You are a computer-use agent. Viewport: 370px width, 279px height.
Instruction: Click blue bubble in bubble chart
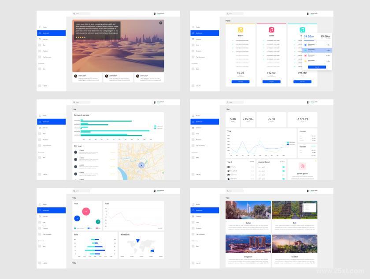tap(77, 218)
